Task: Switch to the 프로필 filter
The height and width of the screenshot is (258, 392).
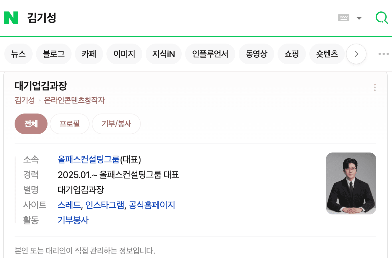Action: (x=70, y=124)
